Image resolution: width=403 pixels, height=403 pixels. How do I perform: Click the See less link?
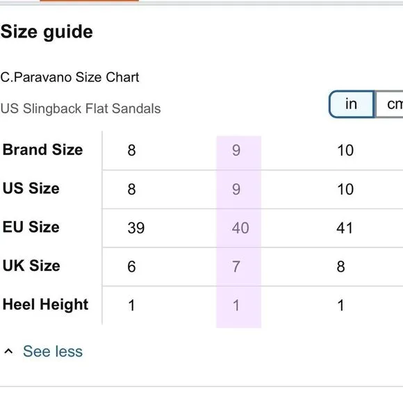(x=53, y=351)
